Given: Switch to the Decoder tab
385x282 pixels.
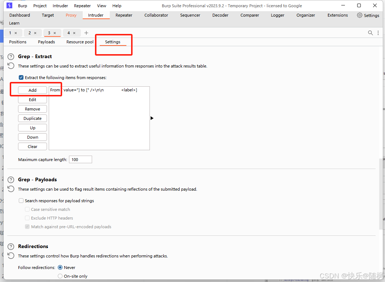Looking at the screenshot, I should click(220, 15).
